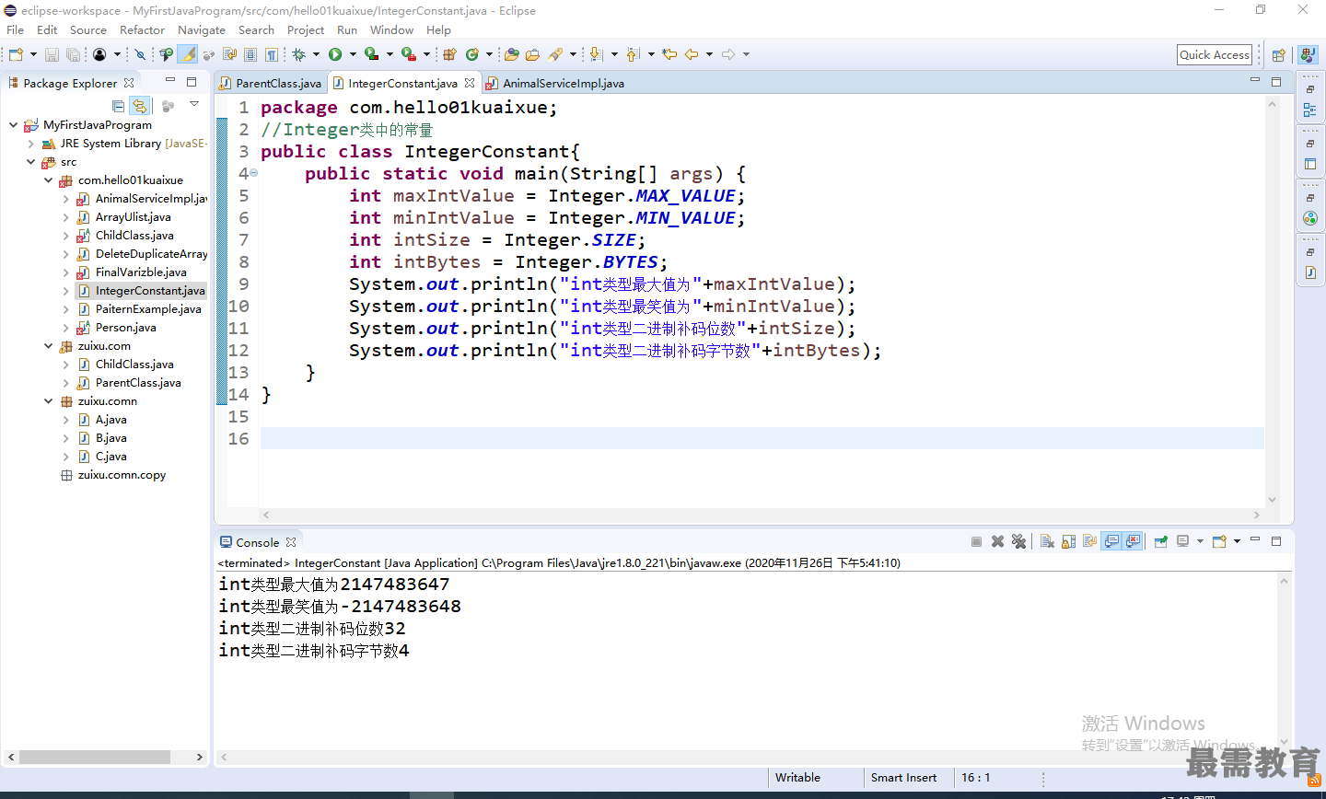
Task: Toggle Mark Occurrences highlighter button
Action: 188,54
